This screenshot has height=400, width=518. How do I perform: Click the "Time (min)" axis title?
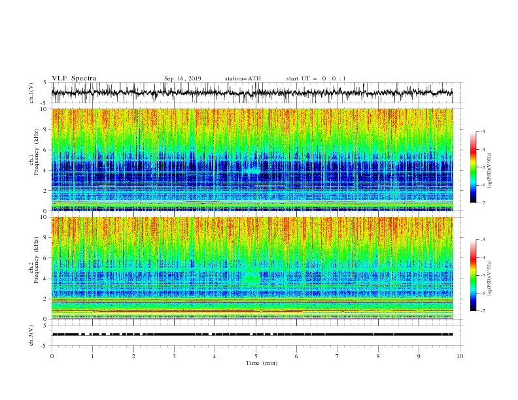262,363
